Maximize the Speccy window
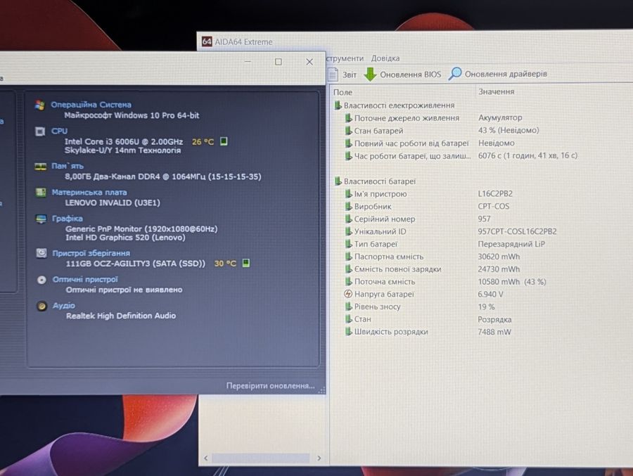The image size is (633, 476). pos(278,62)
